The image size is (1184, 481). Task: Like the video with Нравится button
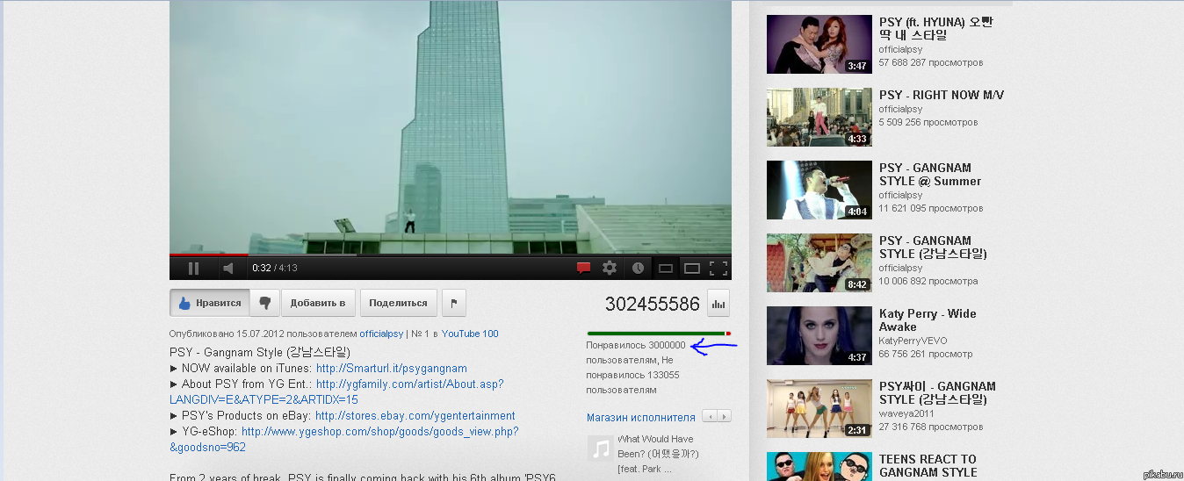pos(209,303)
